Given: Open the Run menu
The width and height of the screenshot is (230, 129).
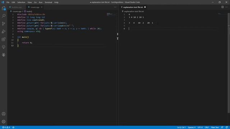Looking at the screenshot, I should pyautogui.click(x=41, y=3).
